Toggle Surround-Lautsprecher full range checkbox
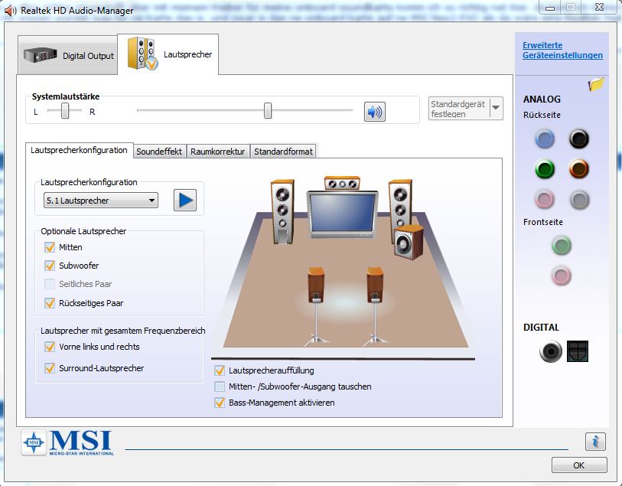Image resolution: width=622 pixels, height=486 pixels. click(50, 368)
